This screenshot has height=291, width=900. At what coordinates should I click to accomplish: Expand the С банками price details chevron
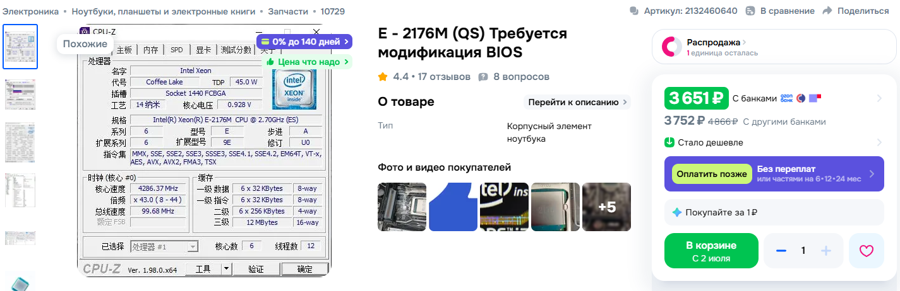click(x=879, y=98)
